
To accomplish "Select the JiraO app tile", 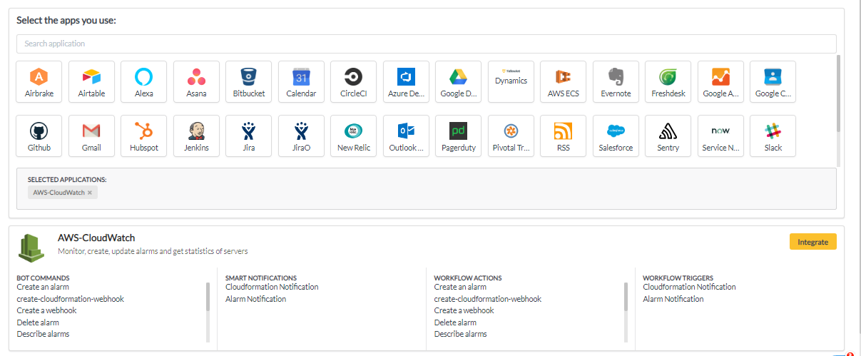I will [301, 136].
